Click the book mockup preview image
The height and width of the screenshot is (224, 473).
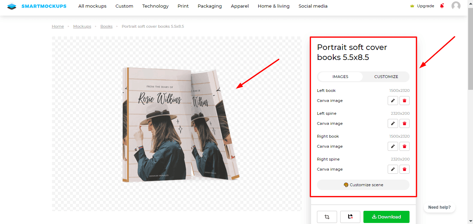180,125
